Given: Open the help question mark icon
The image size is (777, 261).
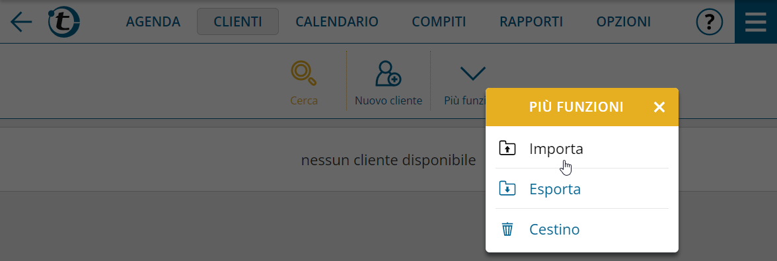Looking at the screenshot, I should 709,22.
